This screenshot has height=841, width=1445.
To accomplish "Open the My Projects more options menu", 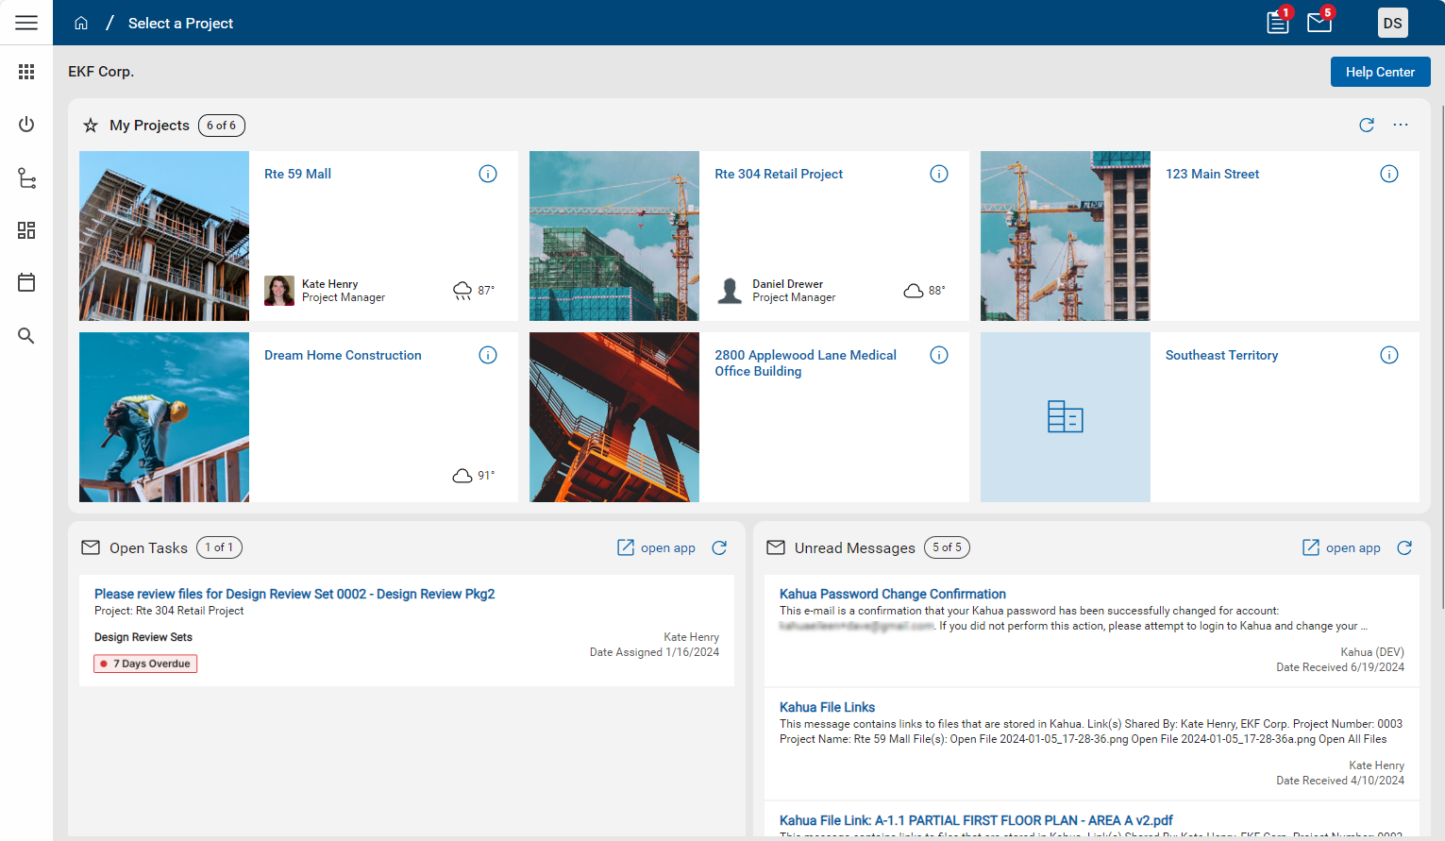I will coord(1401,125).
